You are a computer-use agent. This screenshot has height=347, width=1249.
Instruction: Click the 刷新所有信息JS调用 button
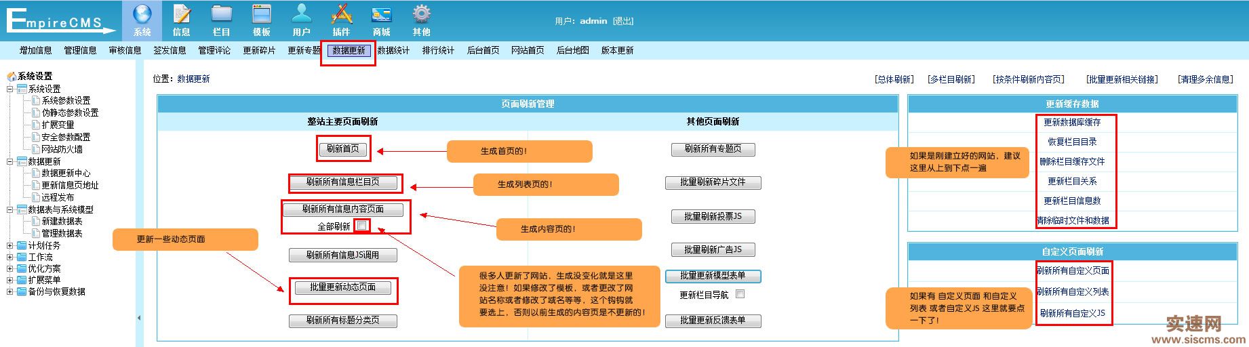pyautogui.click(x=343, y=256)
